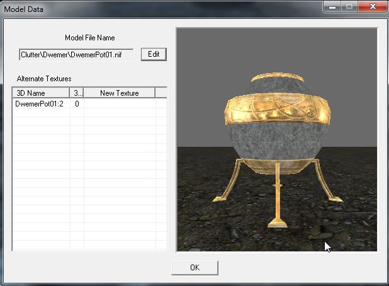Screen dimensions: 389x286
Task: Confirm the dialog with OK
Action: (194, 268)
